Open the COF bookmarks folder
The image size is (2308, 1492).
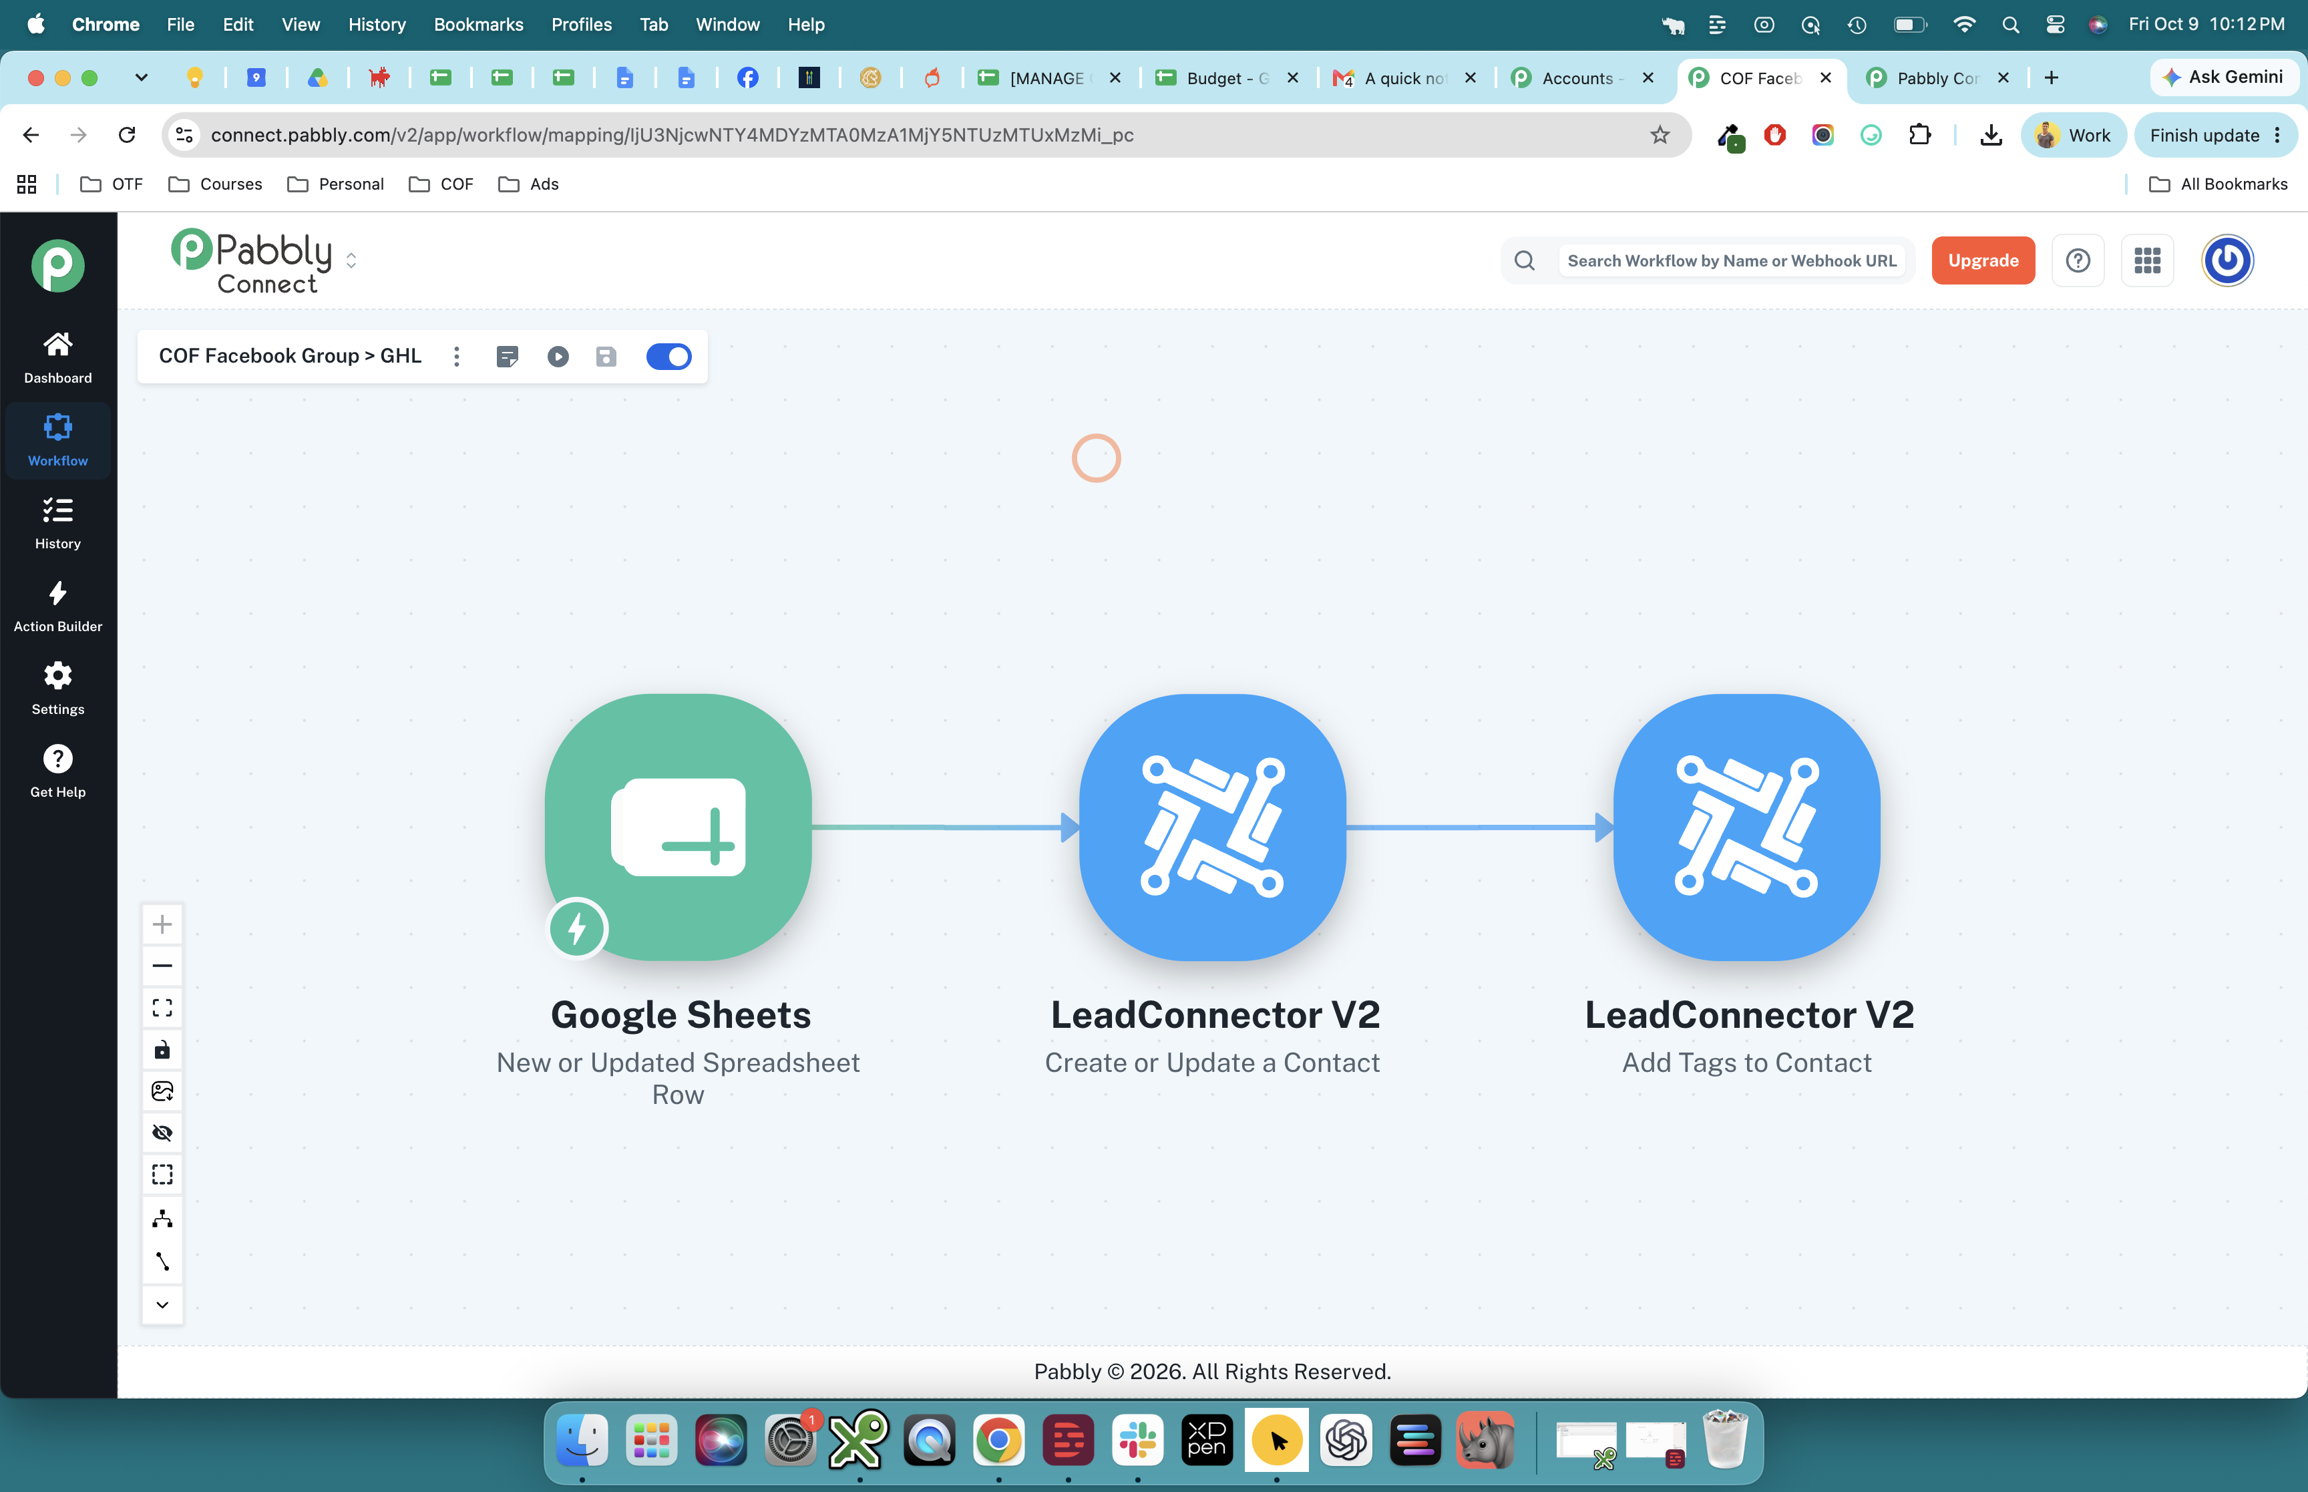(x=441, y=184)
